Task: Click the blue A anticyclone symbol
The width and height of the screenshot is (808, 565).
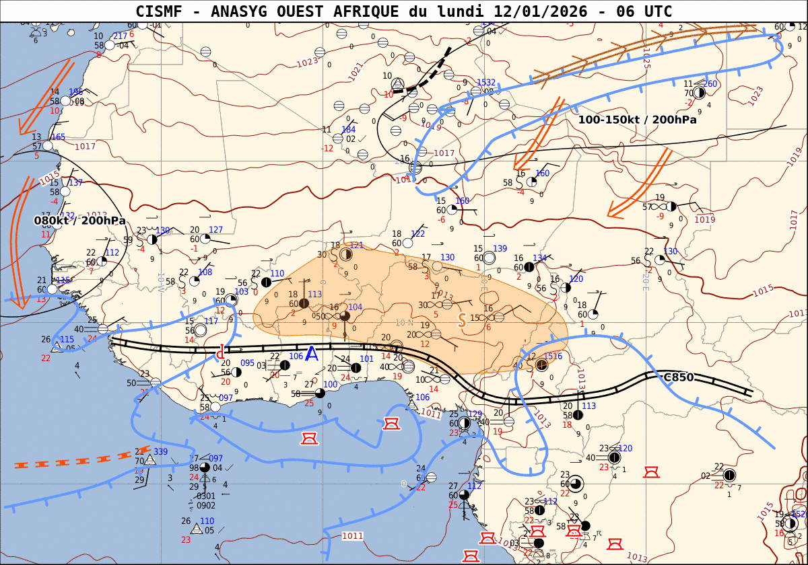Action: coord(312,354)
